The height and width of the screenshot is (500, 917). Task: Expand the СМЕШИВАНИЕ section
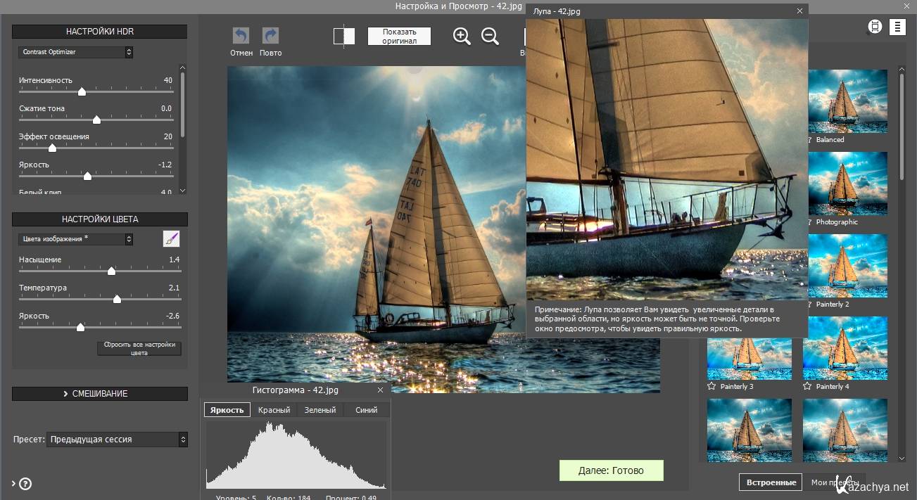coord(100,394)
